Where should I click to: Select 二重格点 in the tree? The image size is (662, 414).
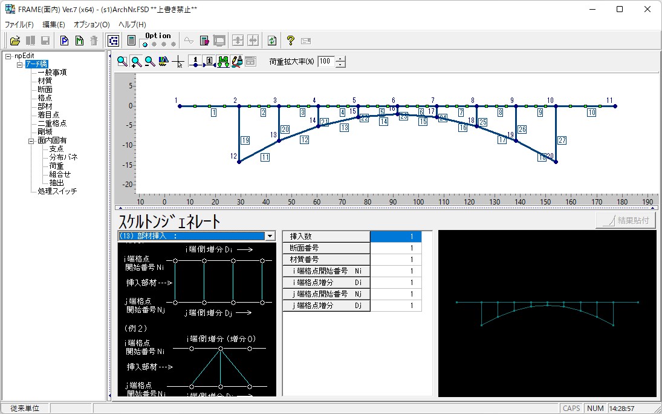52,123
